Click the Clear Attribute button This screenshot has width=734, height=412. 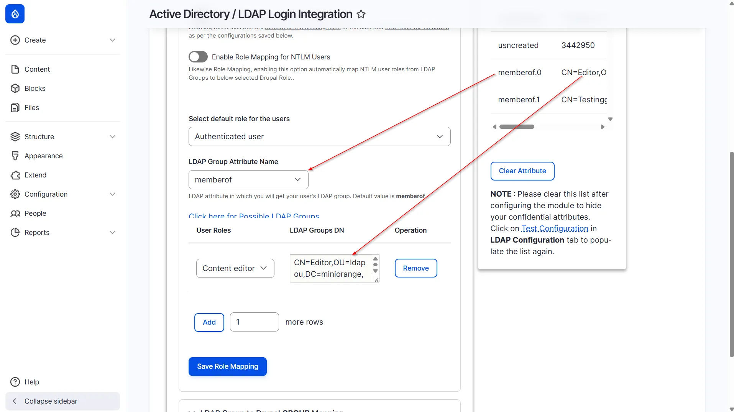pos(522,171)
